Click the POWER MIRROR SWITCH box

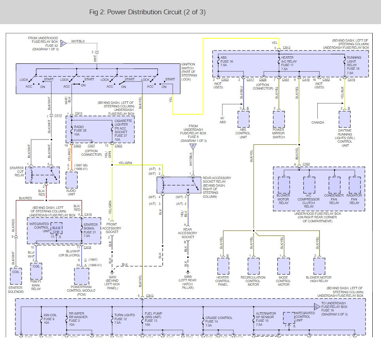click(x=279, y=119)
